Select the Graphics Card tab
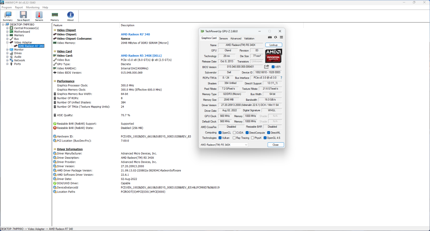430x231 pixels. pos(209,38)
